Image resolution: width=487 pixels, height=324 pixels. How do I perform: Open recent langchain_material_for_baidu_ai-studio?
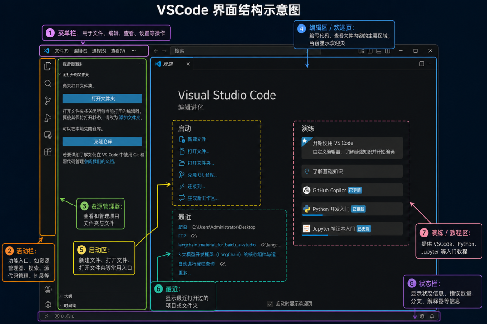[x=217, y=245]
